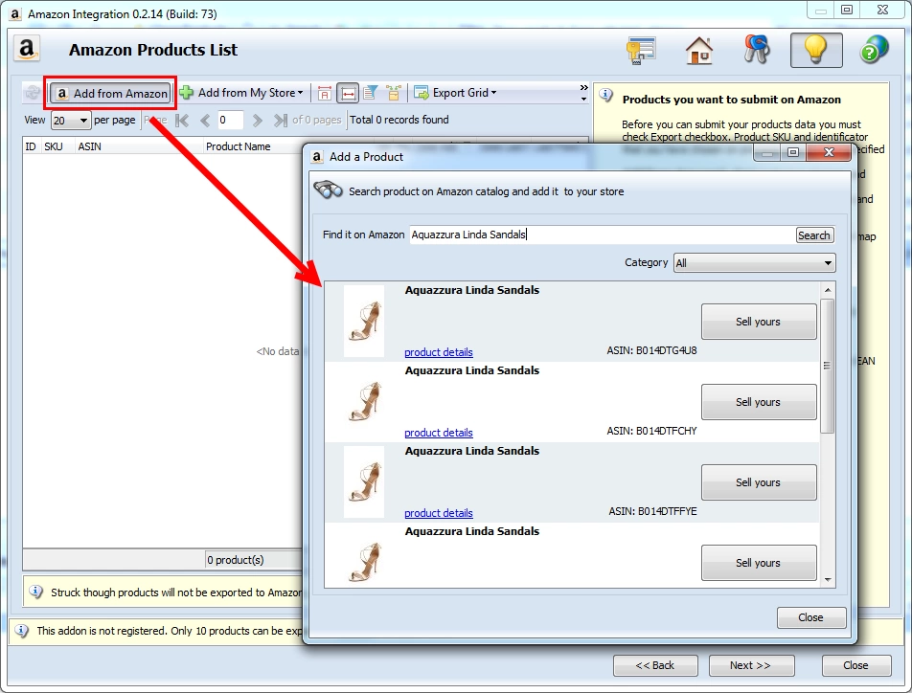The height and width of the screenshot is (693, 912).
Task: Open product details link for ASIN B014DTG4U8
Action: pyautogui.click(x=439, y=352)
